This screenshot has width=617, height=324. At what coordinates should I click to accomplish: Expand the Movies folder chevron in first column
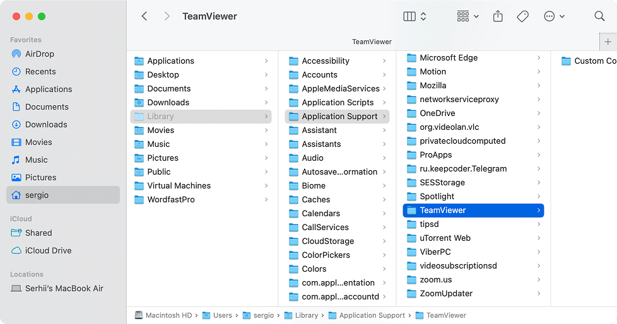266,130
